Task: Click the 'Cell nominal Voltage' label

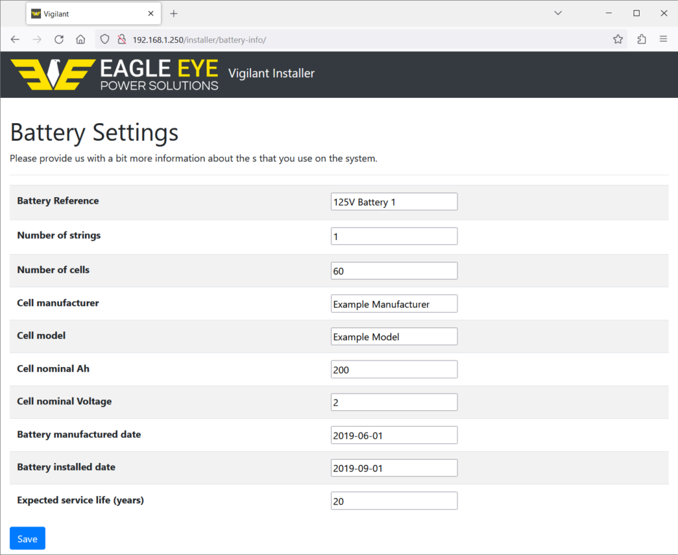Action: (x=64, y=402)
